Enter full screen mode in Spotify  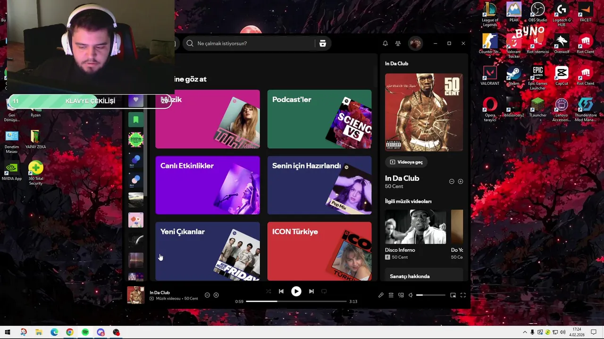click(x=463, y=295)
